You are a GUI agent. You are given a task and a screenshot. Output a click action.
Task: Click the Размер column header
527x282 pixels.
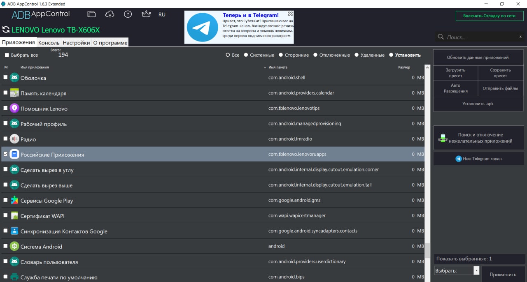(x=404, y=67)
